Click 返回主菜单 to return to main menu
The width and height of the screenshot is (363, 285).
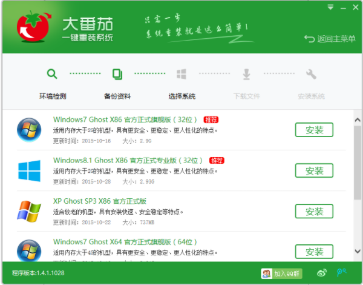(330, 39)
